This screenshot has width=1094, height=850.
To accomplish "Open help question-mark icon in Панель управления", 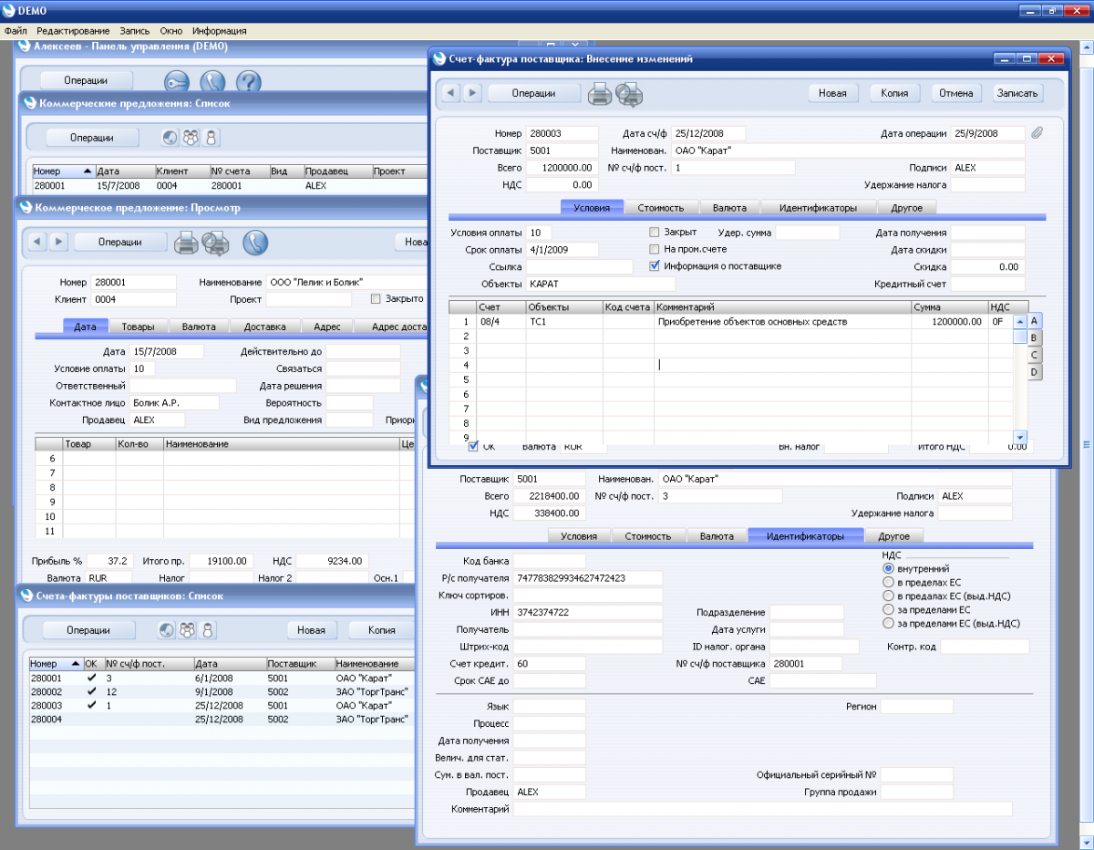I will click(248, 81).
